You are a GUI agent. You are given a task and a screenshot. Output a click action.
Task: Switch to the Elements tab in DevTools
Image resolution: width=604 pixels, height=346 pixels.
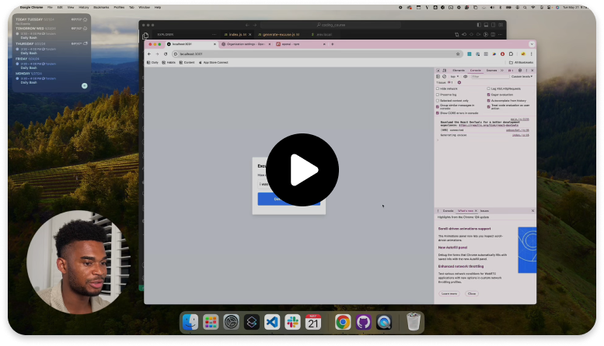click(x=459, y=71)
